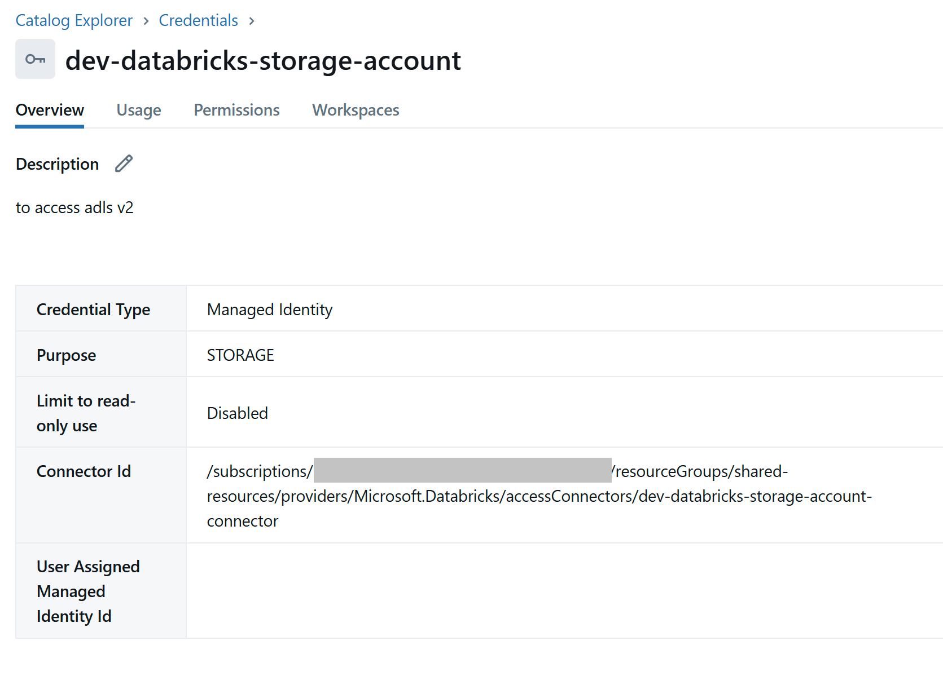Select the Description heading
This screenshot has height=676, width=943.
click(x=57, y=164)
